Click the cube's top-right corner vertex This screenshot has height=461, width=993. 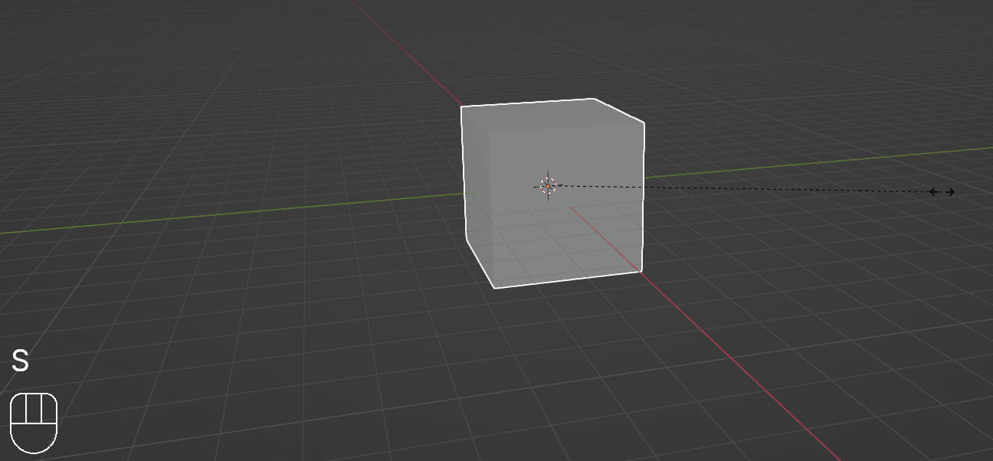point(644,123)
